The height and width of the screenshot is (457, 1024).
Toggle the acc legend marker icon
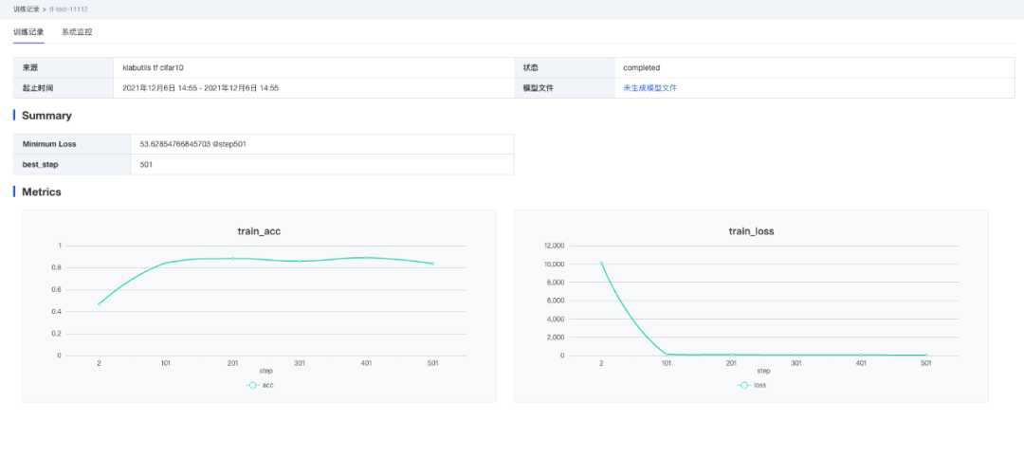tap(252, 385)
